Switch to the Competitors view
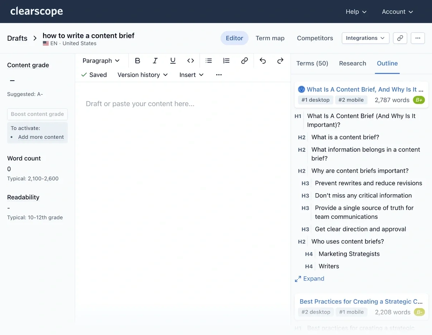This screenshot has height=335, width=432. pos(315,38)
